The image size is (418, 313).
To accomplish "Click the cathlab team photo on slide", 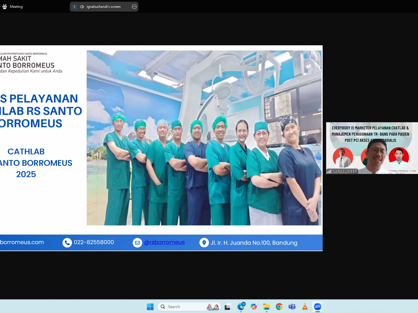I will (204, 138).
